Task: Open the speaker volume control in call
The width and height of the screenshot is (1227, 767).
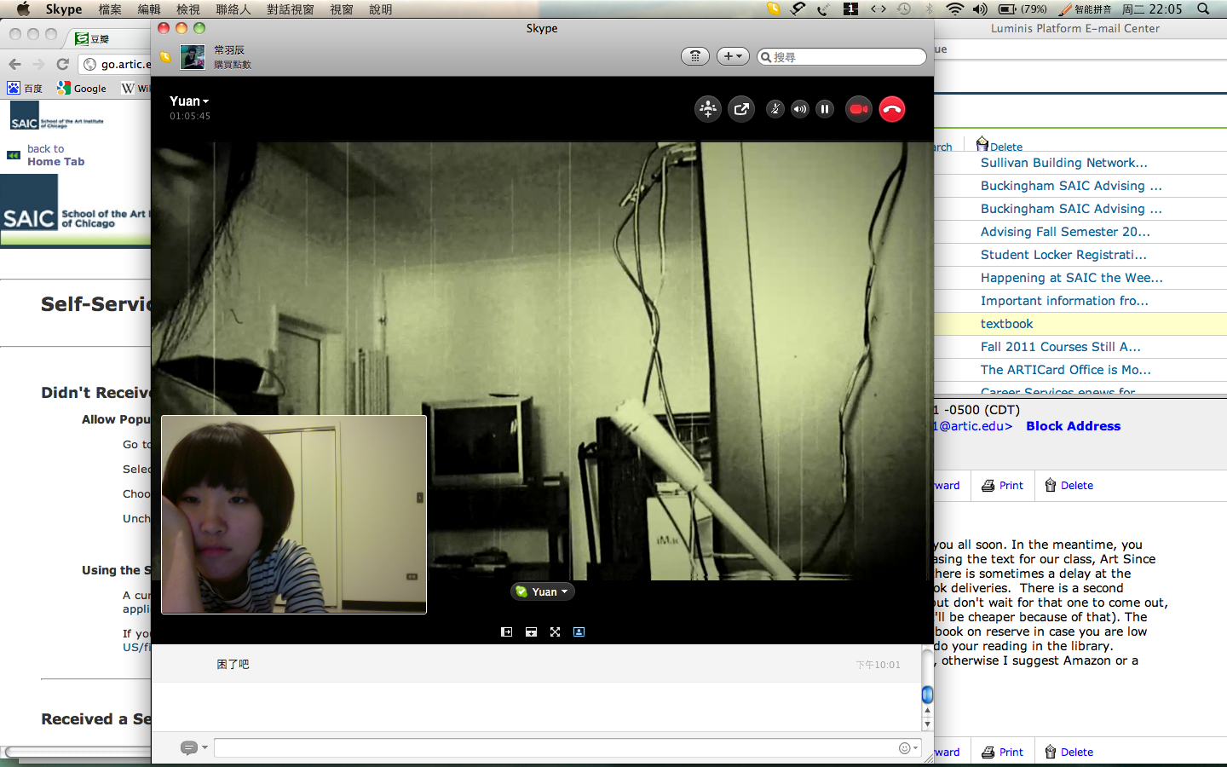Action: pyautogui.click(x=799, y=109)
